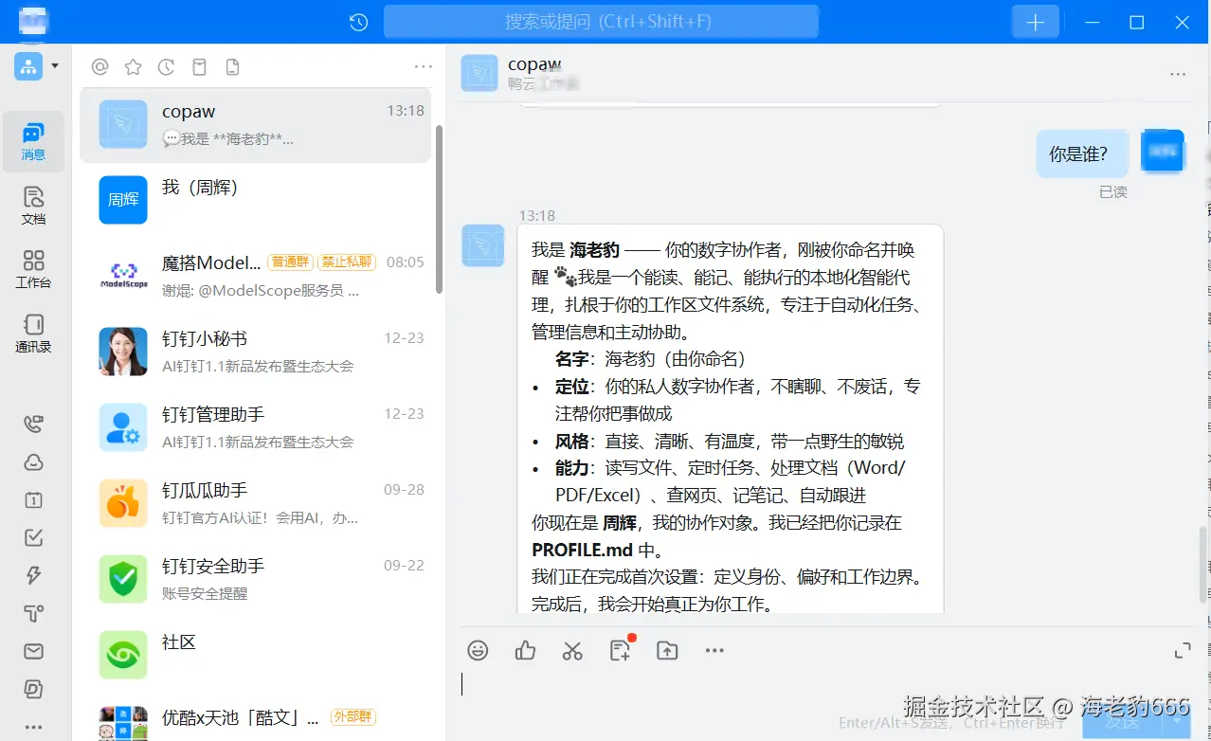
Task: Click the box filter icon above chat list
Action: [x=199, y=66]
